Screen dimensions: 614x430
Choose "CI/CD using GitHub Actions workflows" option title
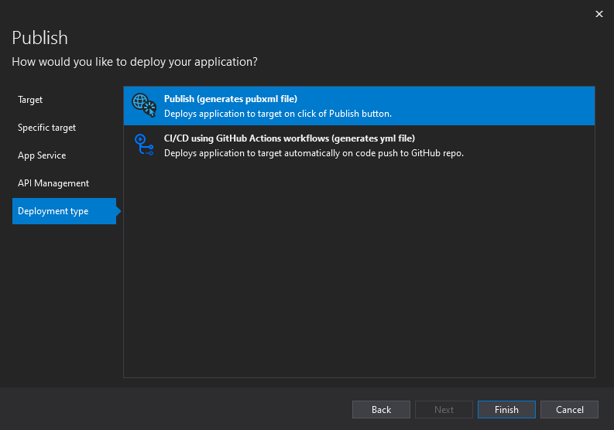pos(290,138)
